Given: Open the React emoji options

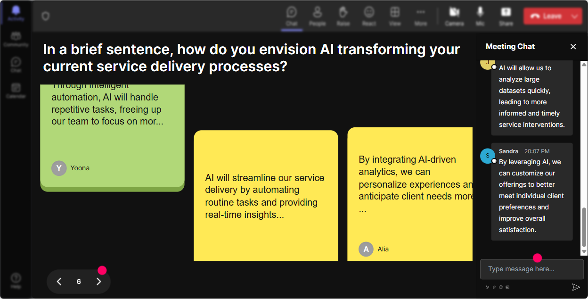Looking at the screenshot, I should [369, 16].
